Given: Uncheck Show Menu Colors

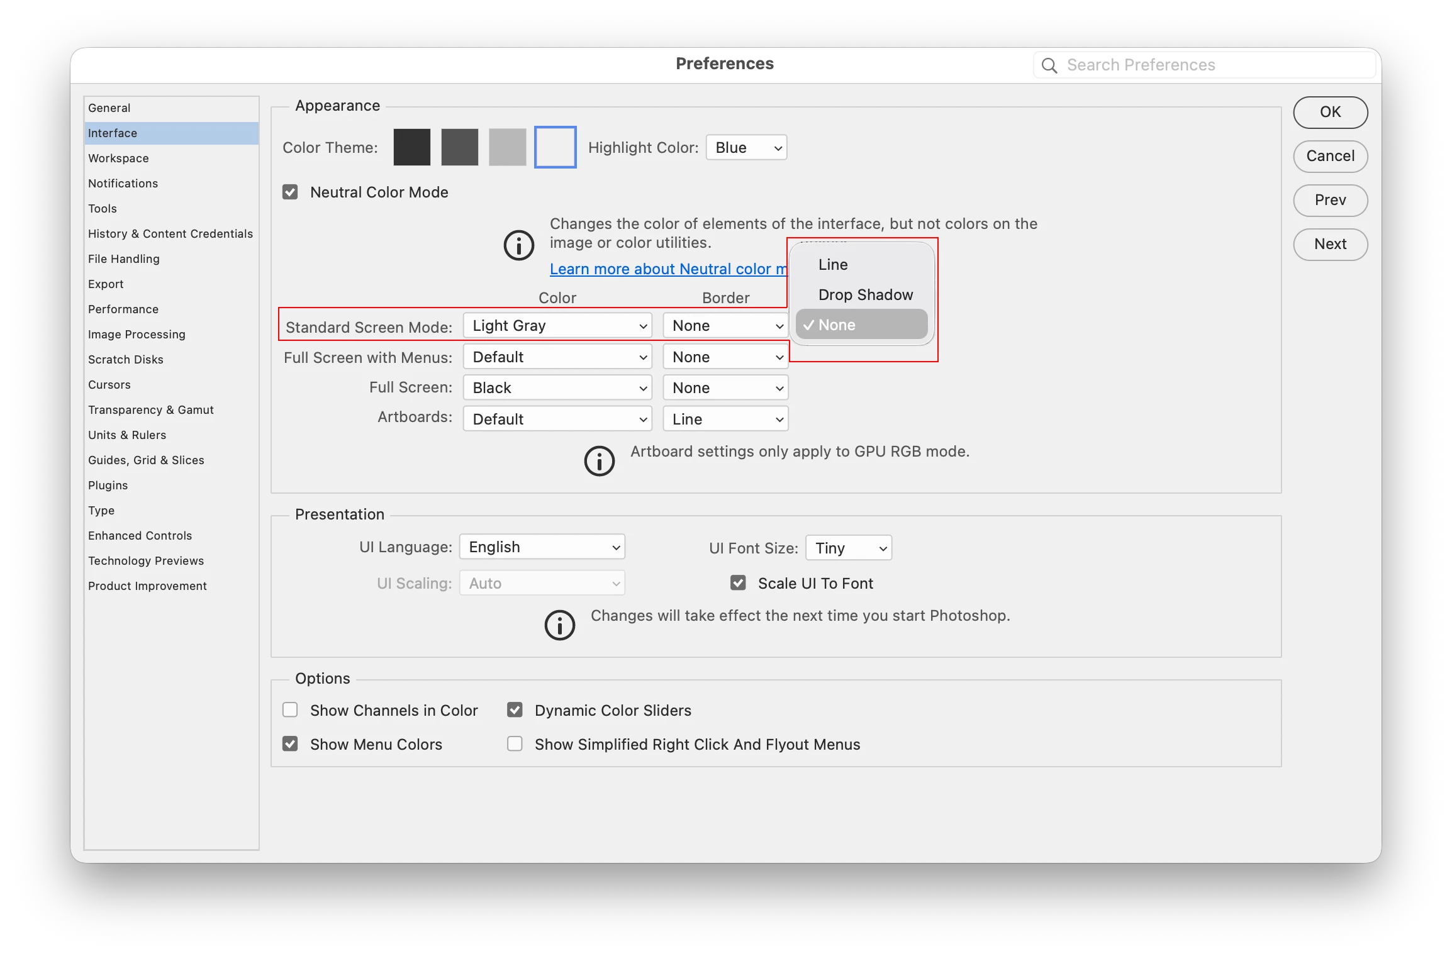Looking at the screenshot, I should [290, 744].
